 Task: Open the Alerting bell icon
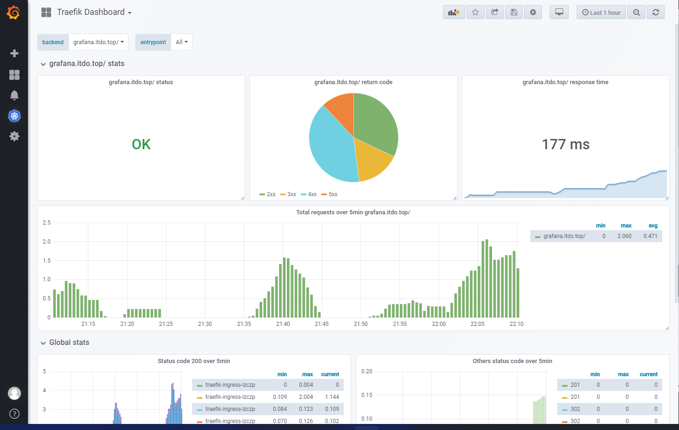(x=14, y=95)
